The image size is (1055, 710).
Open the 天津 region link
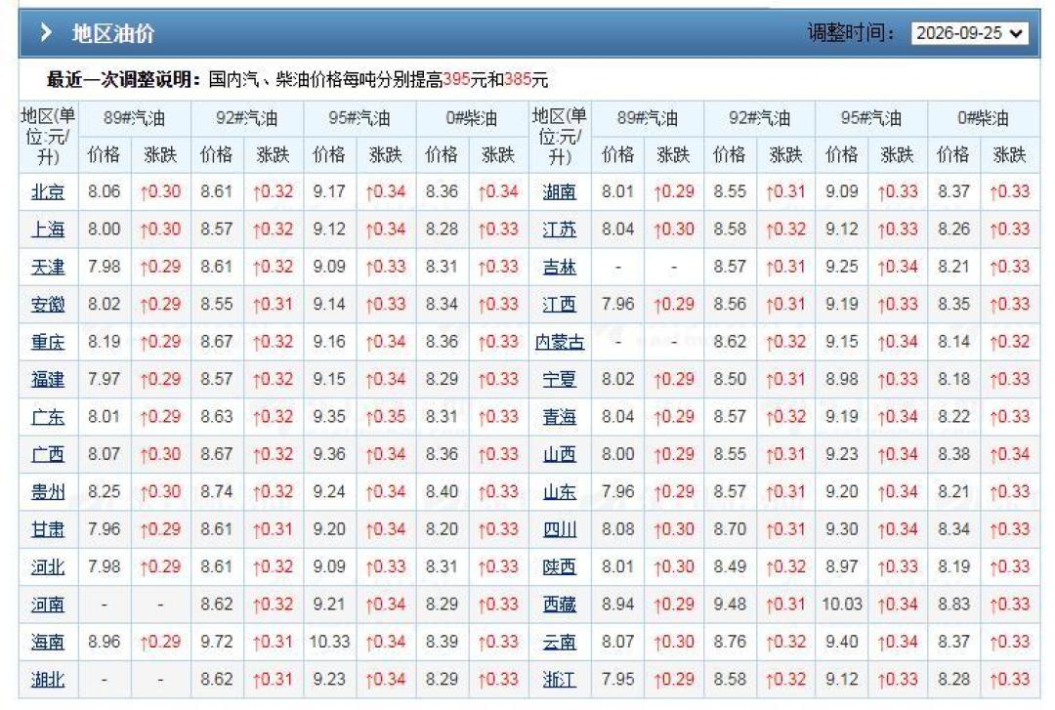point(48,267)
